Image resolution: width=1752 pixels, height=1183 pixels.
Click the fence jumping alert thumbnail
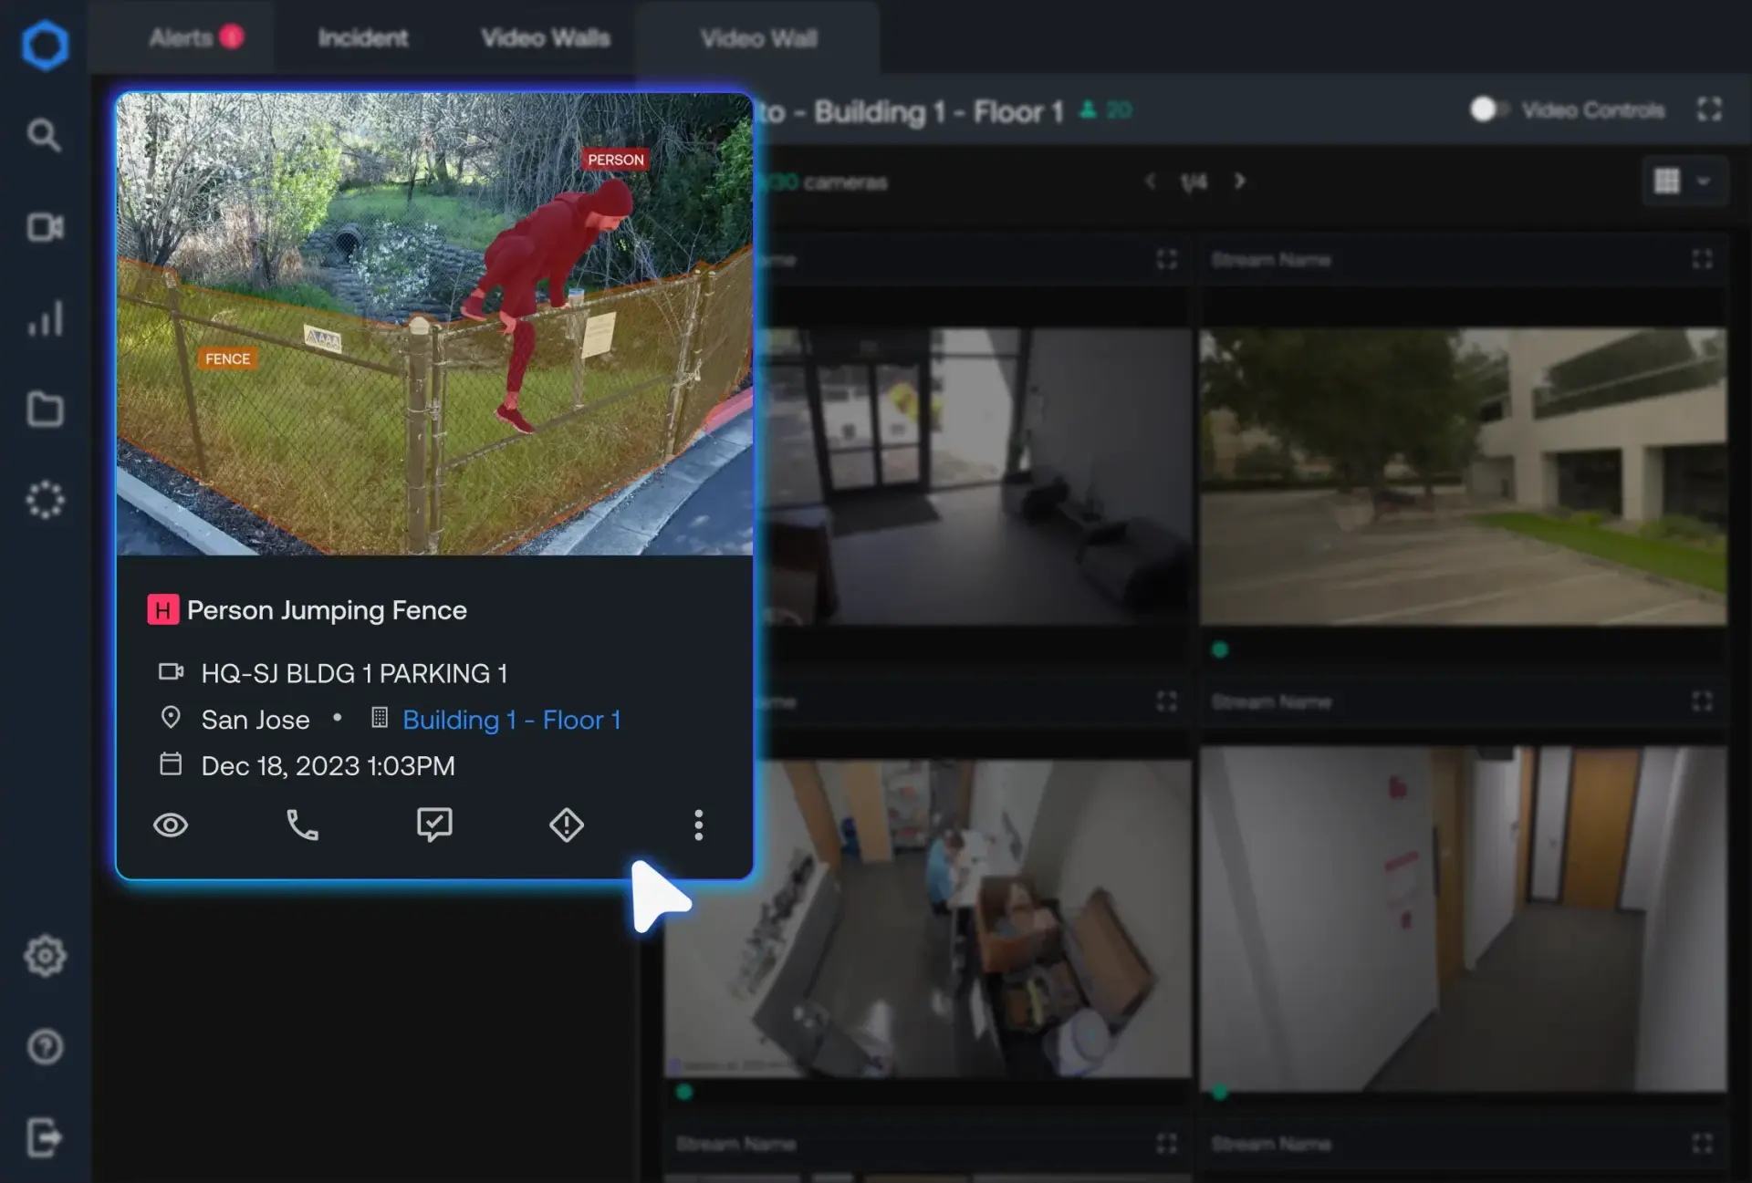[x=434, y=324]
